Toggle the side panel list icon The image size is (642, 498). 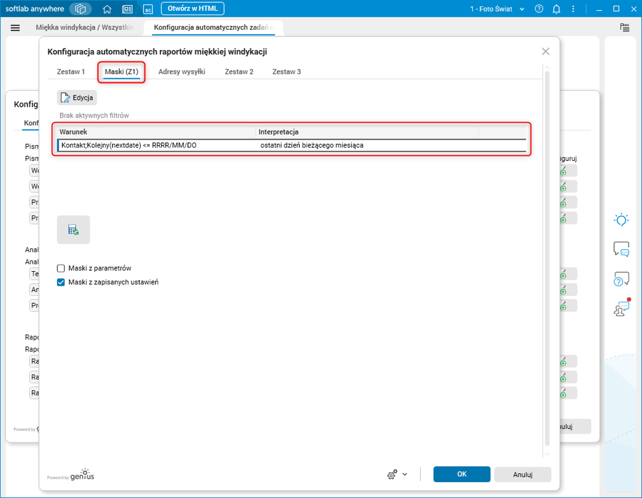coord(625,28)
